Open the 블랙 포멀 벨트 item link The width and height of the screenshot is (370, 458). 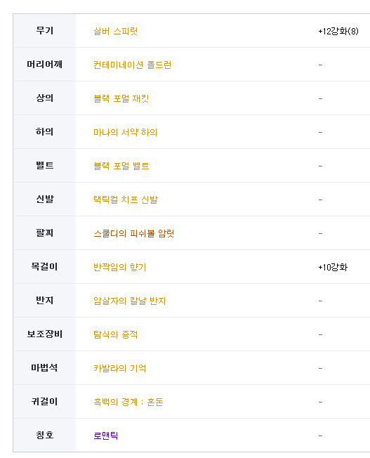121,166
